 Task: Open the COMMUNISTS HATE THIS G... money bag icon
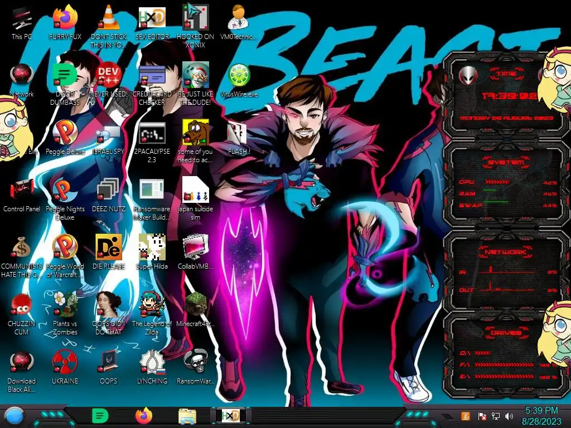coord(22,256)
